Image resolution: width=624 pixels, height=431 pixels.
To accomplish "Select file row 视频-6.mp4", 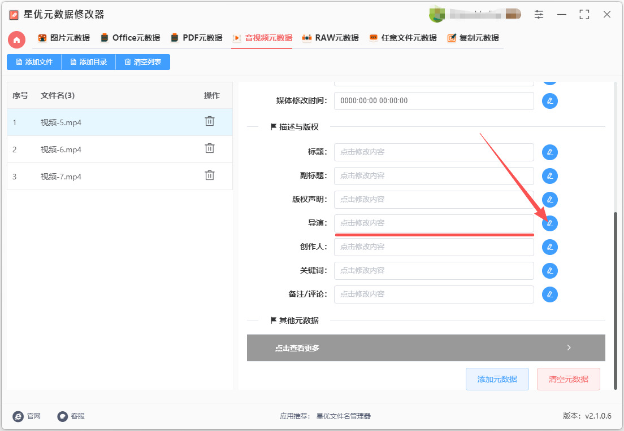I will pyautogui.click(x=120, y=149).
